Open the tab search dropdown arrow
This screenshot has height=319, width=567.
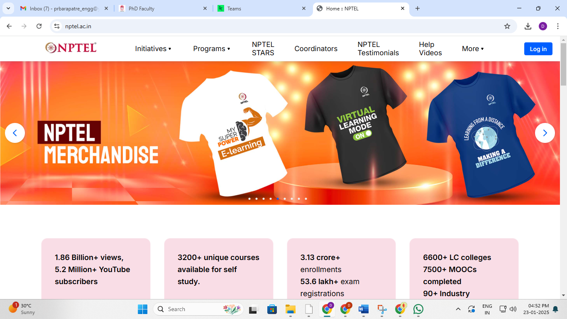8,8
